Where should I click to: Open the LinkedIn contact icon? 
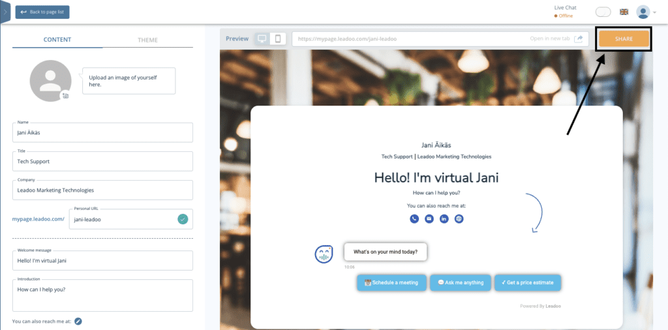click(x=444, y=218)
